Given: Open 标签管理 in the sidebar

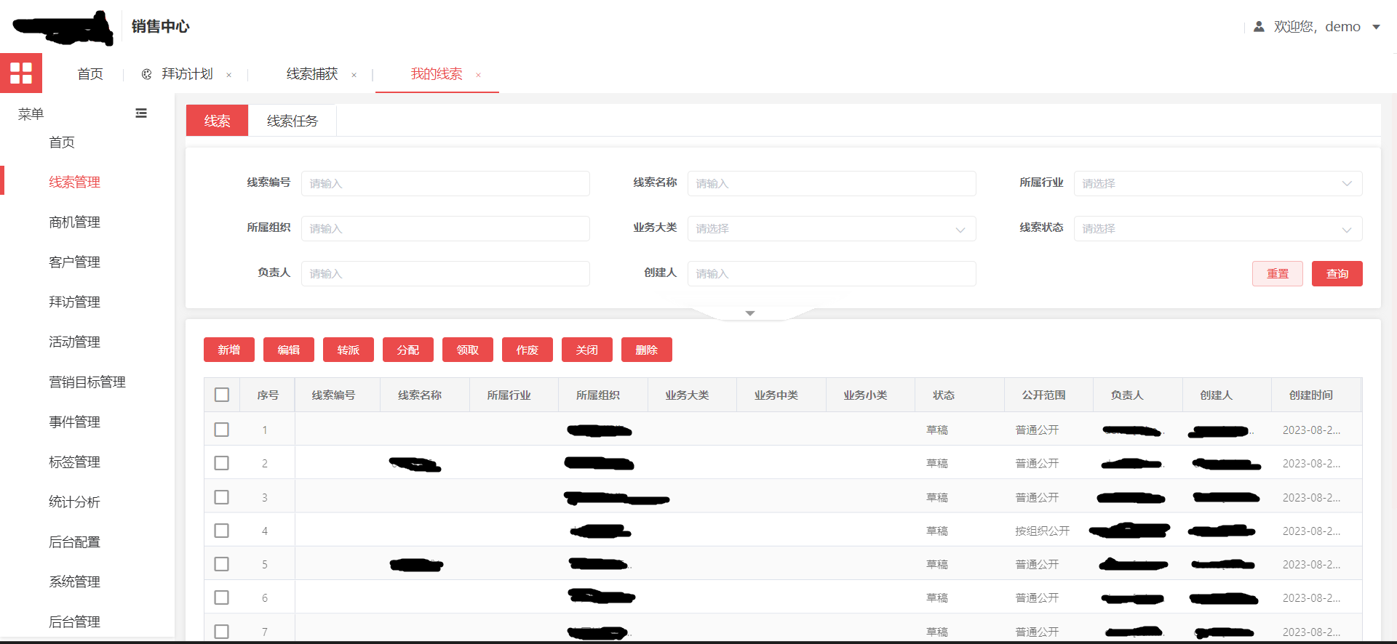Looking at the screenshot, I should pyautogui.click(x=74, y=462).
